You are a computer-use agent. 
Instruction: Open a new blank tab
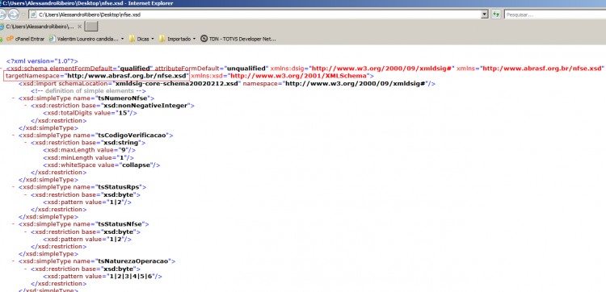tap(91, 27)
